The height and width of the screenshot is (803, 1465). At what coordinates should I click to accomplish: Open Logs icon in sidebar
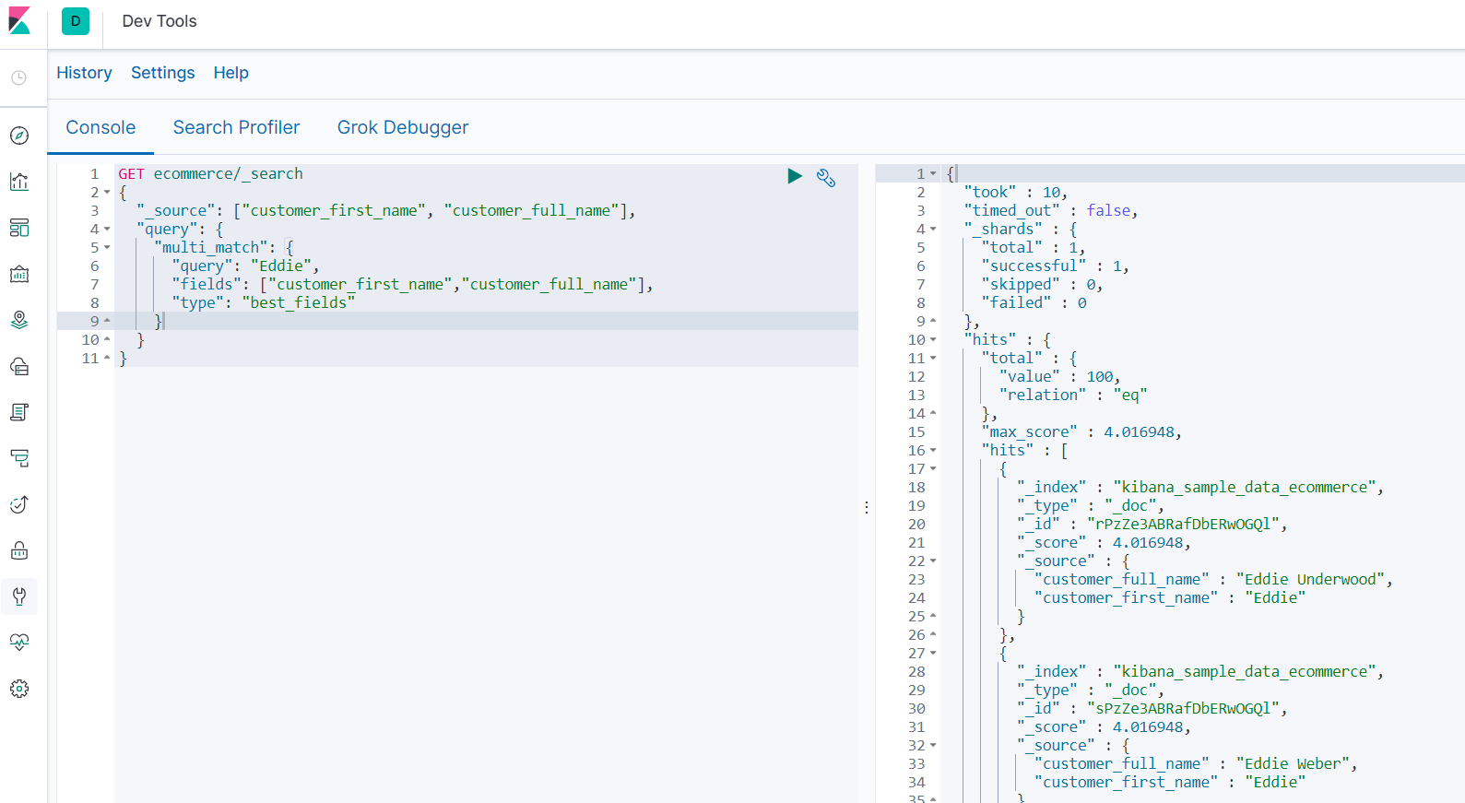click(19, 412)
